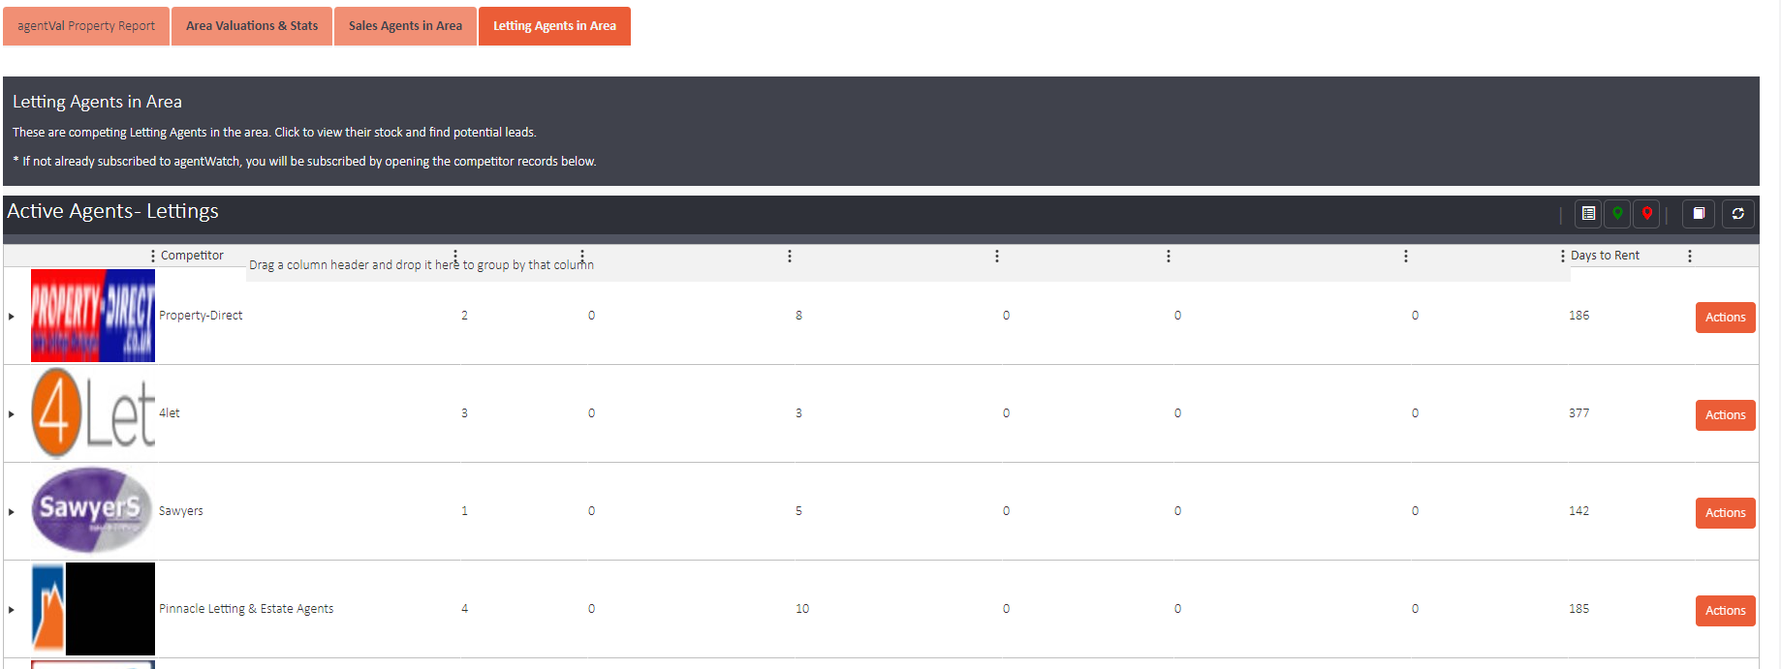
Task: Click the 4Let logo thumbnail
Action: (93, 413)
